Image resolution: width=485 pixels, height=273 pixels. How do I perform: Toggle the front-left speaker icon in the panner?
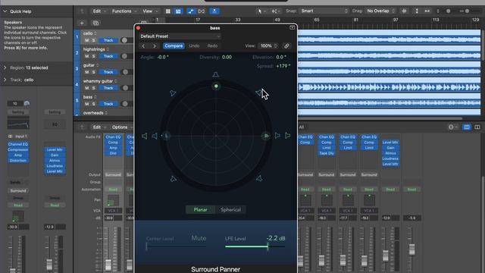click(x=173, y=93)
